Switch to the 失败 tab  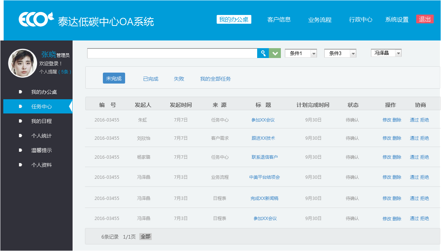coord(179,78)
